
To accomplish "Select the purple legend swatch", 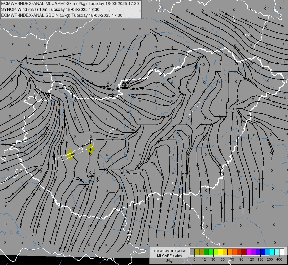I will click(254, 252).
